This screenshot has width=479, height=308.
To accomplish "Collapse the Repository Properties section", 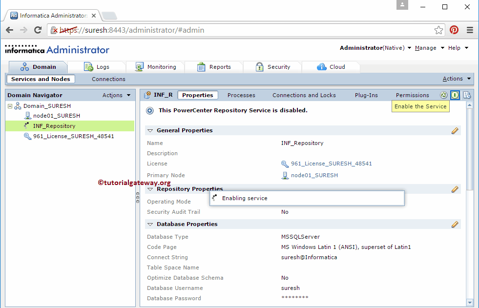I will (150, 189).
